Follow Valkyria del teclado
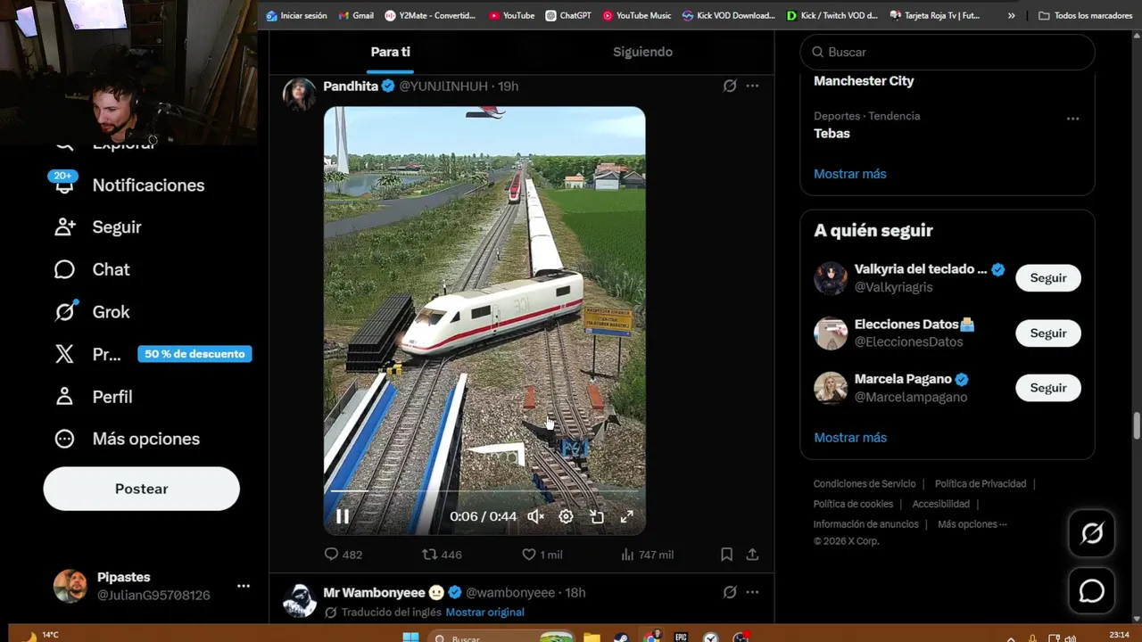 click(x=1048, y=278)
